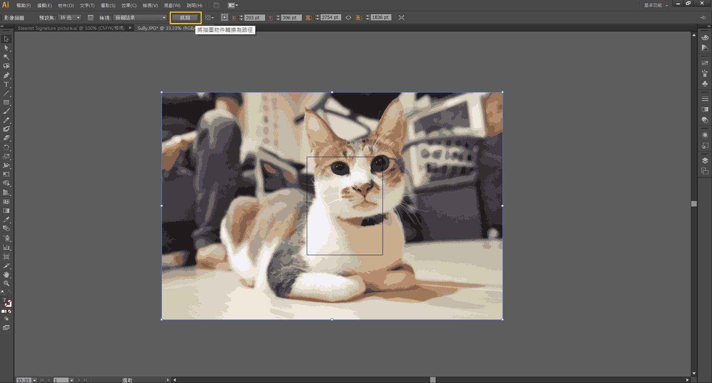The height and width of the screenshot is (383, 712).
Task: Choose the Gradient tool in the toolbox
Action: 6,211
